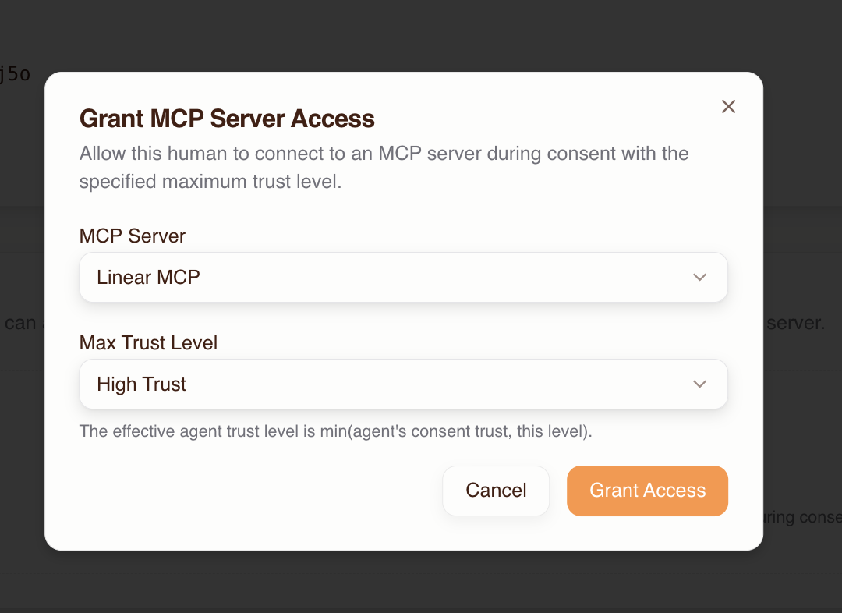Viewport: 842px width, 613px height.
Task: Click the Max Trust Level dropdown chevron
Action: coord(699,384)
